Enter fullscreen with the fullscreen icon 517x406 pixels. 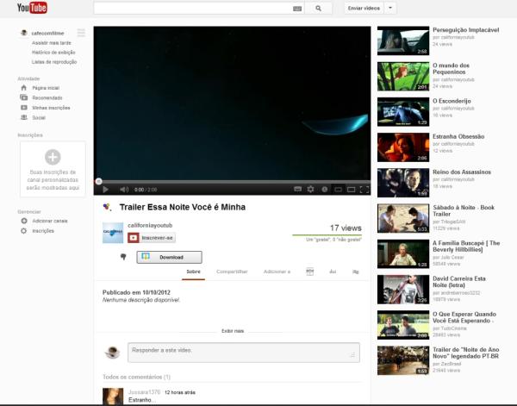coord(364,190)
